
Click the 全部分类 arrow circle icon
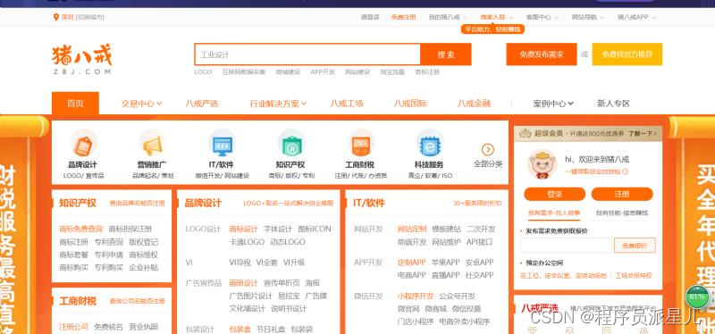[x=488, y=149]
